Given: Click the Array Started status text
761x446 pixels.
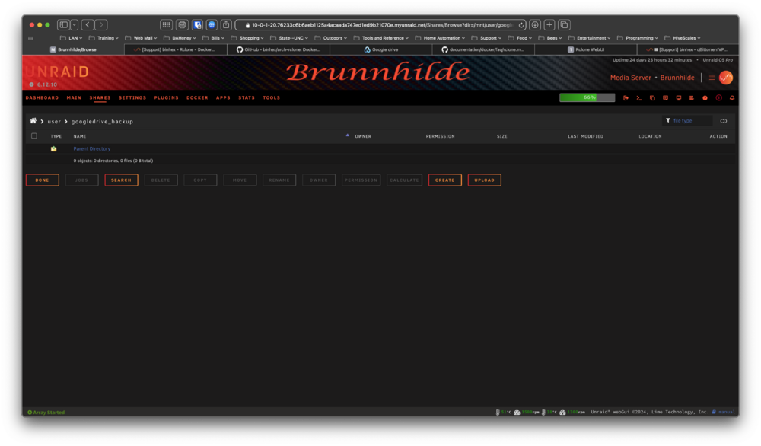Looking at the screenshot, I should point(49,413).
